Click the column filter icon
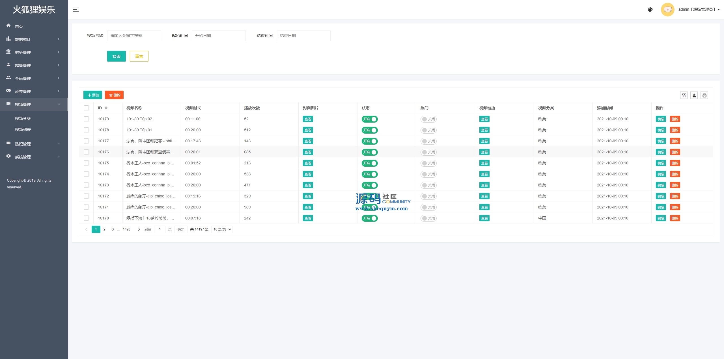The image size is (724, 359). (684, 95)
